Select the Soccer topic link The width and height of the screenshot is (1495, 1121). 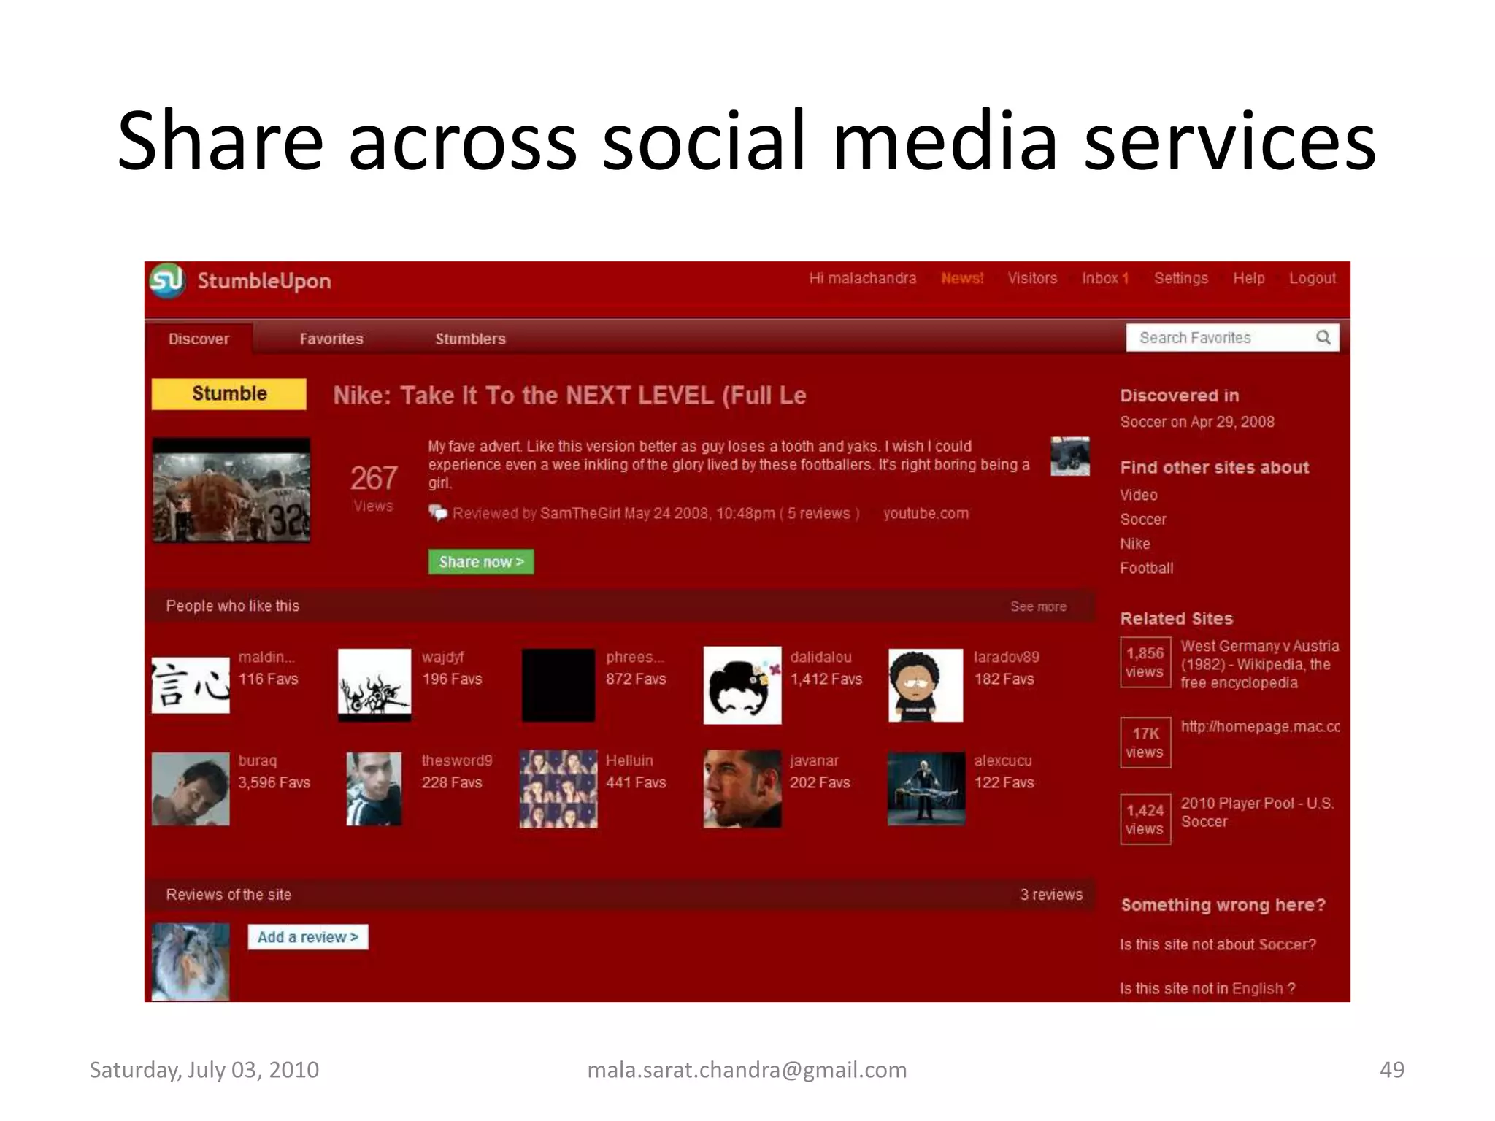point(1143,520)
